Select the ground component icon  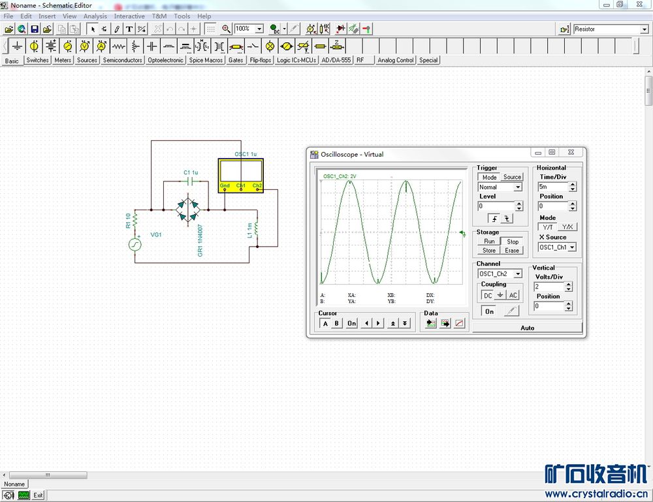coord(17,46)
